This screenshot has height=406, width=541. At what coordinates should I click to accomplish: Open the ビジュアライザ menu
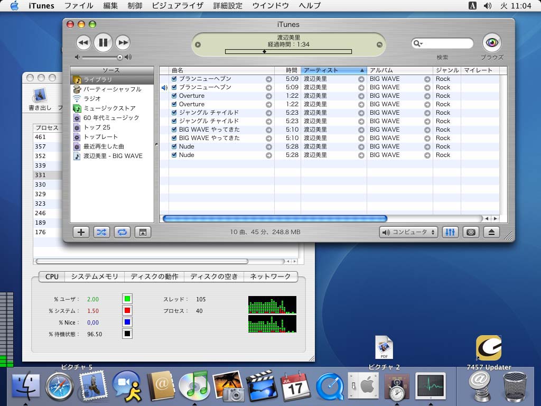pos(178,5)
